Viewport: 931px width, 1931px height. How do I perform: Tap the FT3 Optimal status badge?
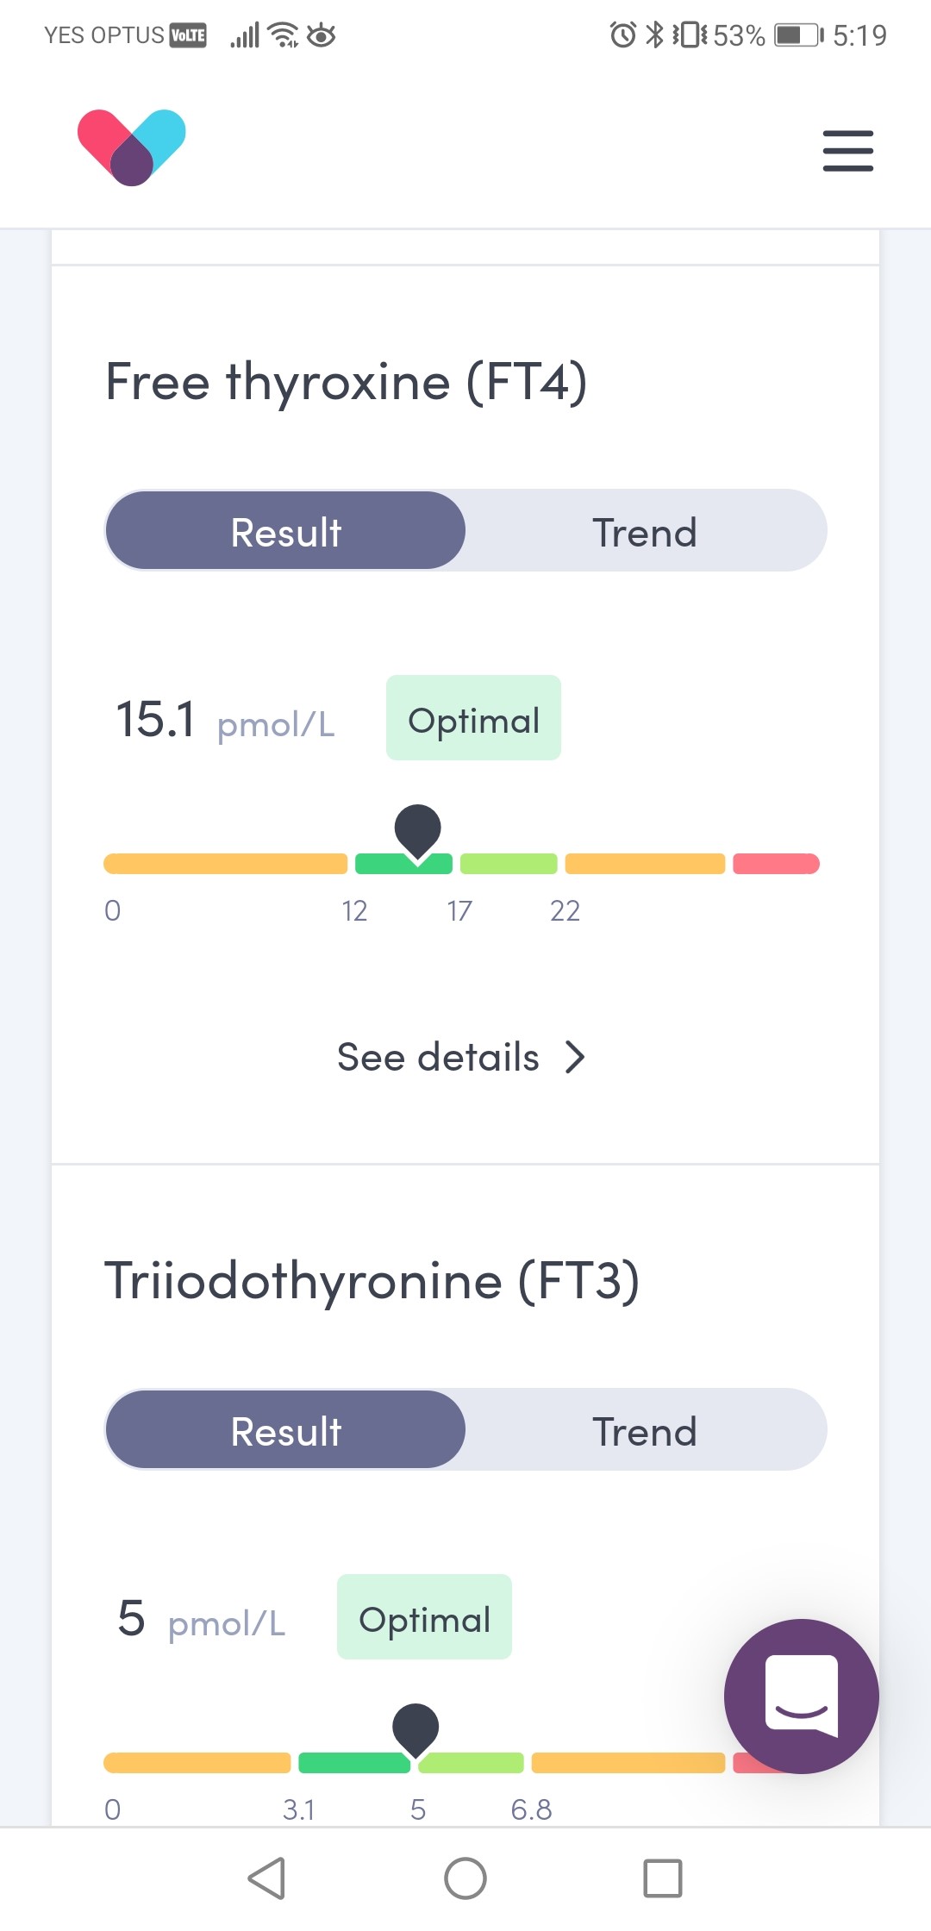(x=424, y=1617)
